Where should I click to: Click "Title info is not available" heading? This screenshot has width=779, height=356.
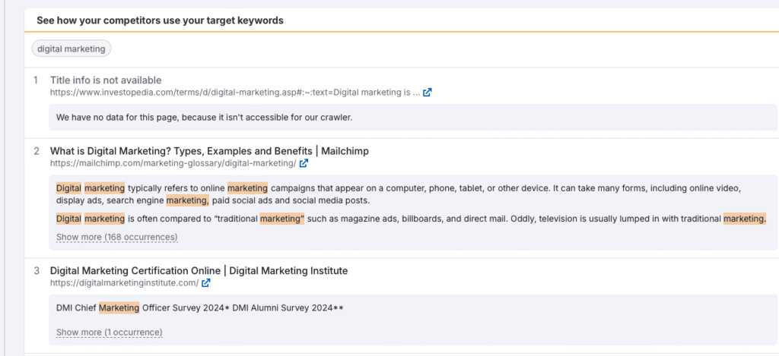point(106,80)
